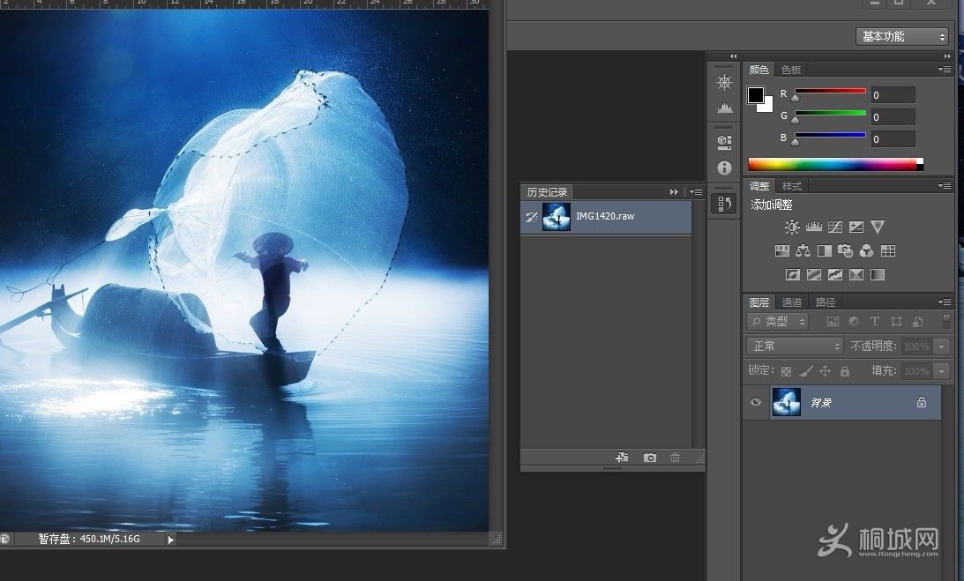Click the black foreground color swatch

click(756, 94)
